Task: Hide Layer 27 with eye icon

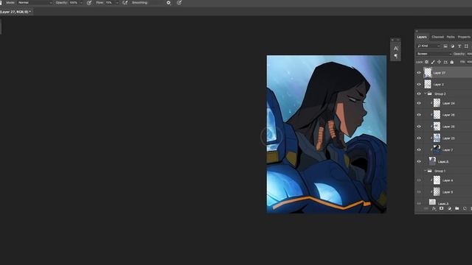Action: pyautogui.click(x=419, y=73)
